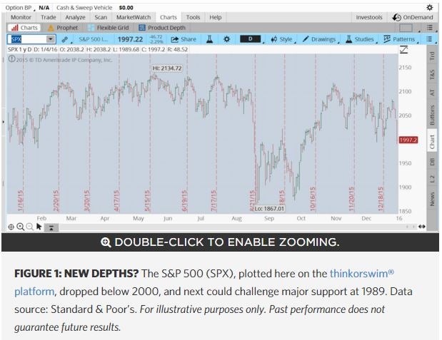442x340 pixels.
Task: Click the 1997.22 last price
Action: (x=130, y=39)
